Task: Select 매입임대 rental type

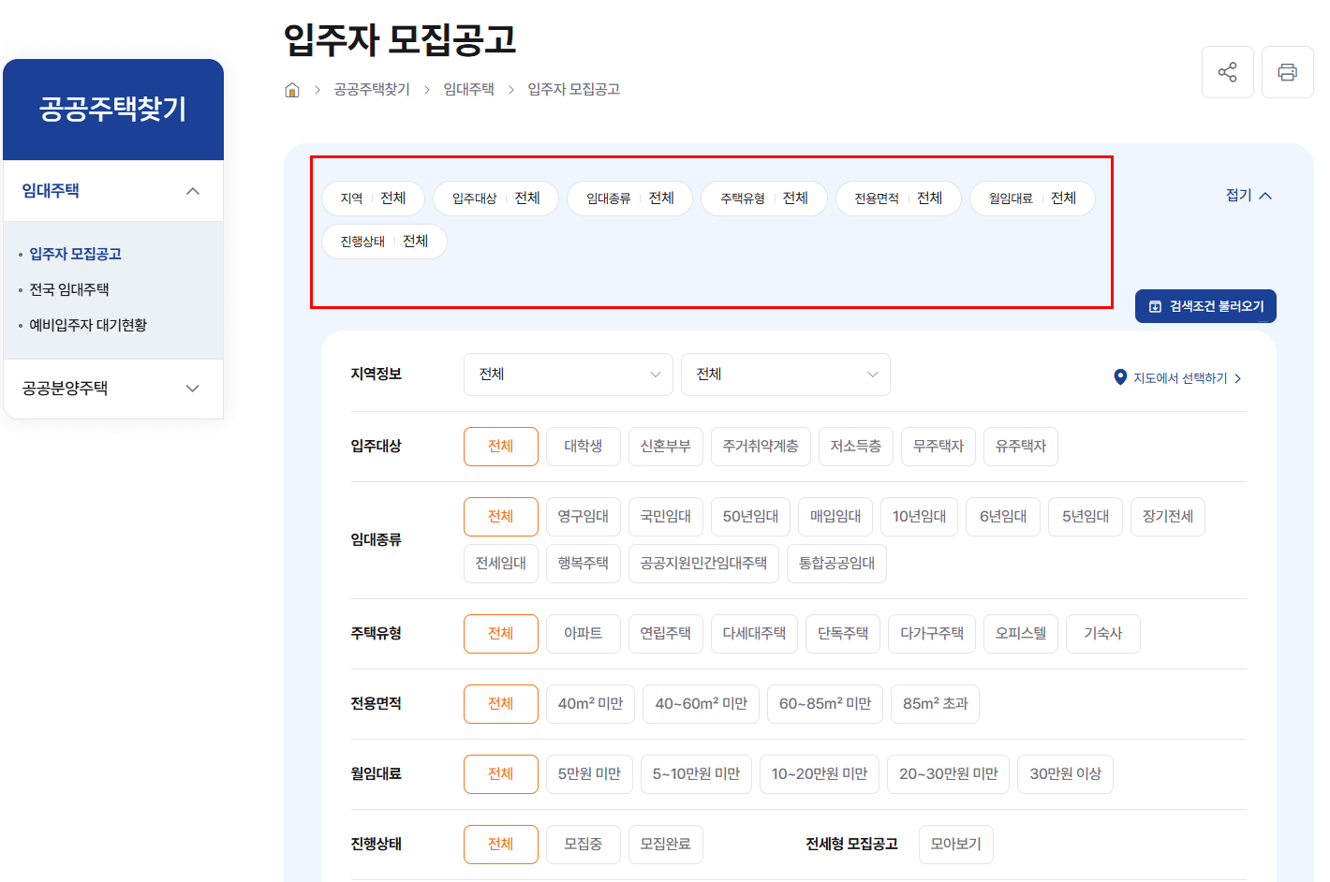Action: pyautogui.click(x=835, y=517)
